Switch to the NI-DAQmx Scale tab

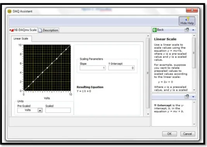click(x=23, y=30)
